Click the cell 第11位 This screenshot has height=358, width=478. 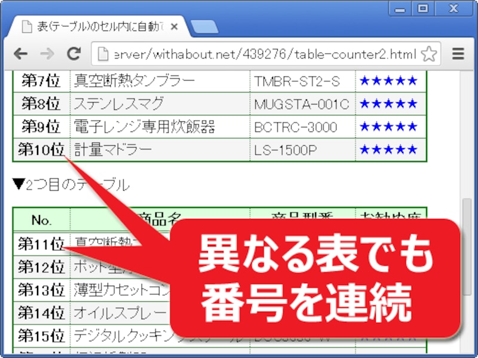(41, 244)
